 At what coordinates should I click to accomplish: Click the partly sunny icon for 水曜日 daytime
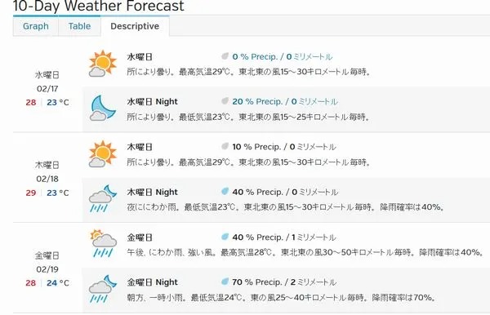[103, 64]
